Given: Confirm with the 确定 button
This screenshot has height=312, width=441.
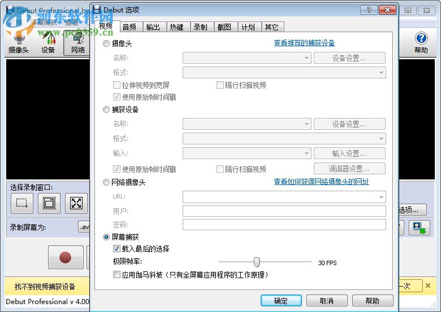Looking at the screenshot, I should (281, 301).
